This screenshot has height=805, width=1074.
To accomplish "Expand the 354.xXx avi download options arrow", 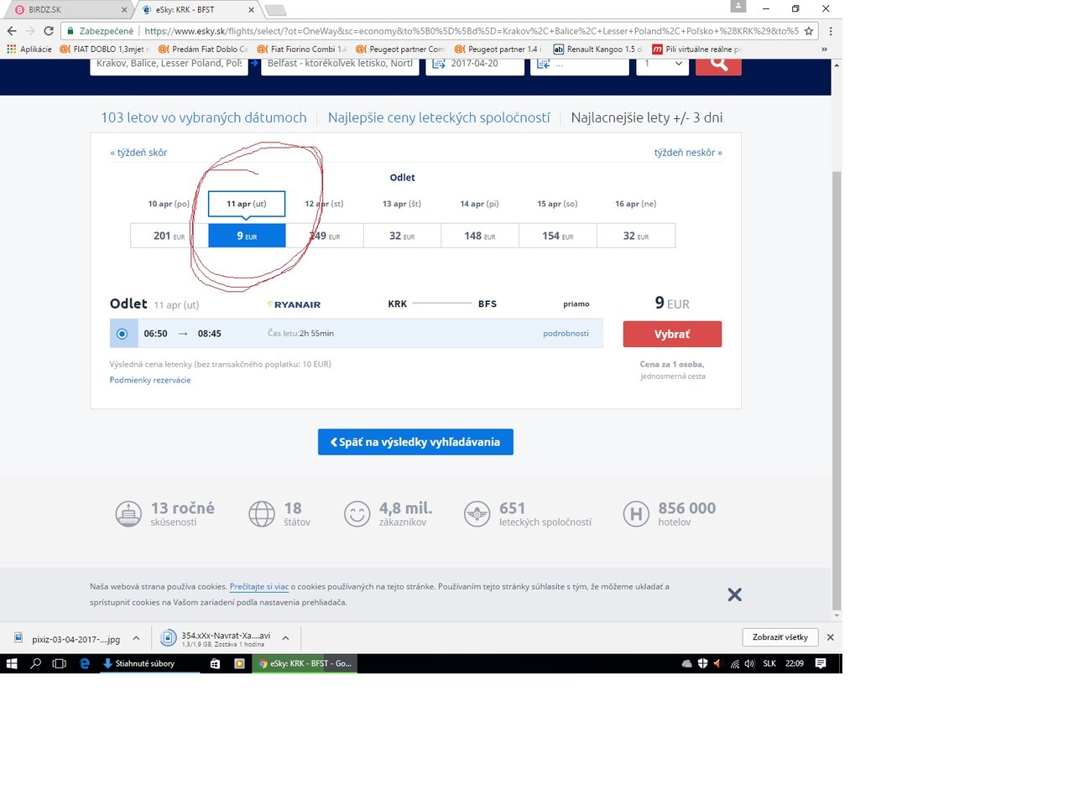I will coord(285,638).
